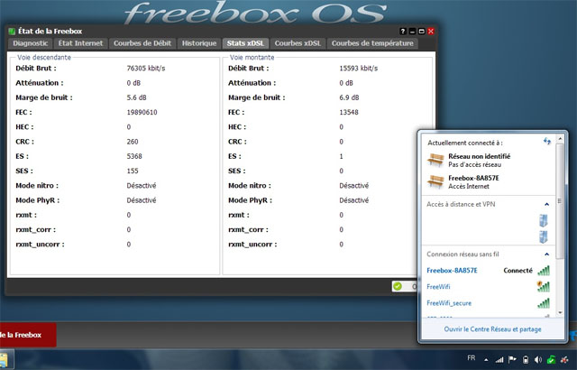The height and width of the screenshot is (370, 577).
Task: Collapse the Connexion réseau sans fil section
Action: coord(547,254)
